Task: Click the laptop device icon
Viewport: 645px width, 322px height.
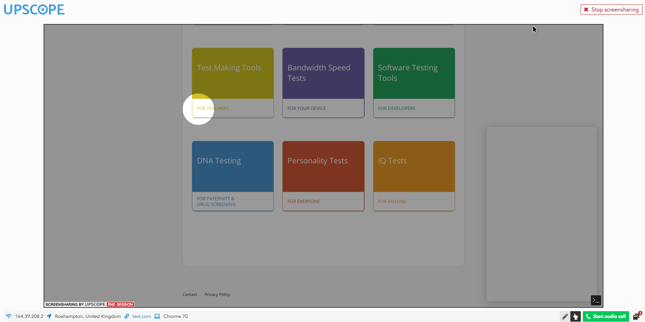Action: (x=157, y=316)
